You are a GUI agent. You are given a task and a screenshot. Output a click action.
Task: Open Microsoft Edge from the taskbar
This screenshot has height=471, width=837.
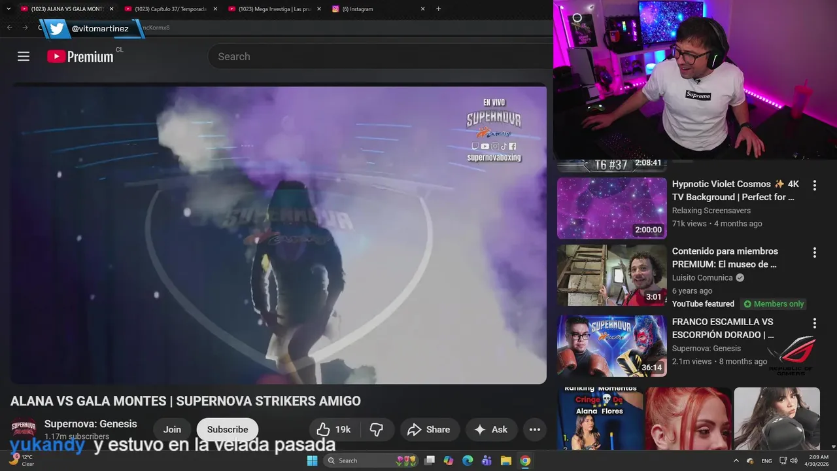468,461
